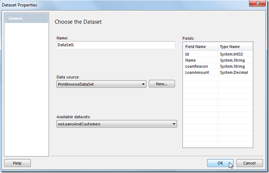Expand the Available datasets dropdown arrow
Image resolution: width=269 pixels, height=173 pixels.
[x=174, y=124]
